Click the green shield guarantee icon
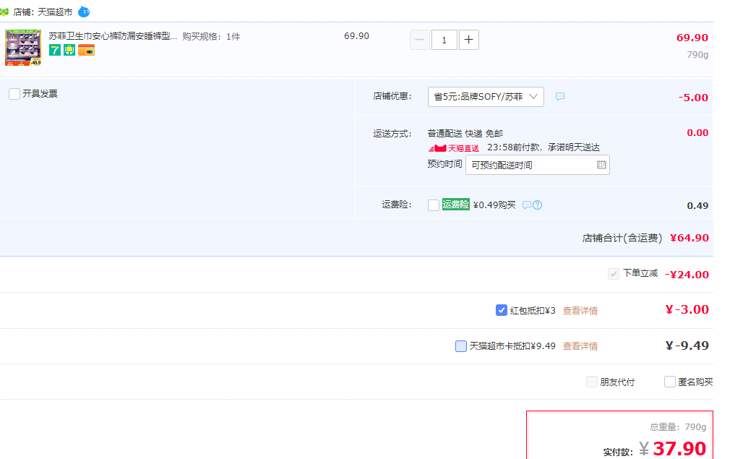The width and height of the screenshot is (735, 459). [69, 50]
